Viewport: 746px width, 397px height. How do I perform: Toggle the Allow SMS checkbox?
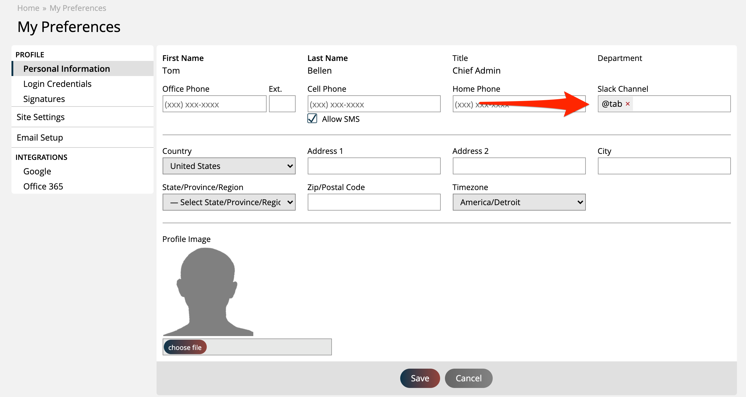312,119
